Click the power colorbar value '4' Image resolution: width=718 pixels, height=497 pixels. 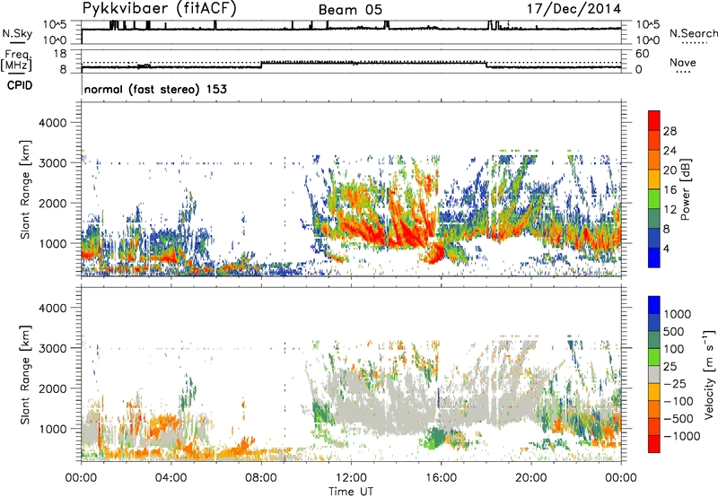pos(667,248)
